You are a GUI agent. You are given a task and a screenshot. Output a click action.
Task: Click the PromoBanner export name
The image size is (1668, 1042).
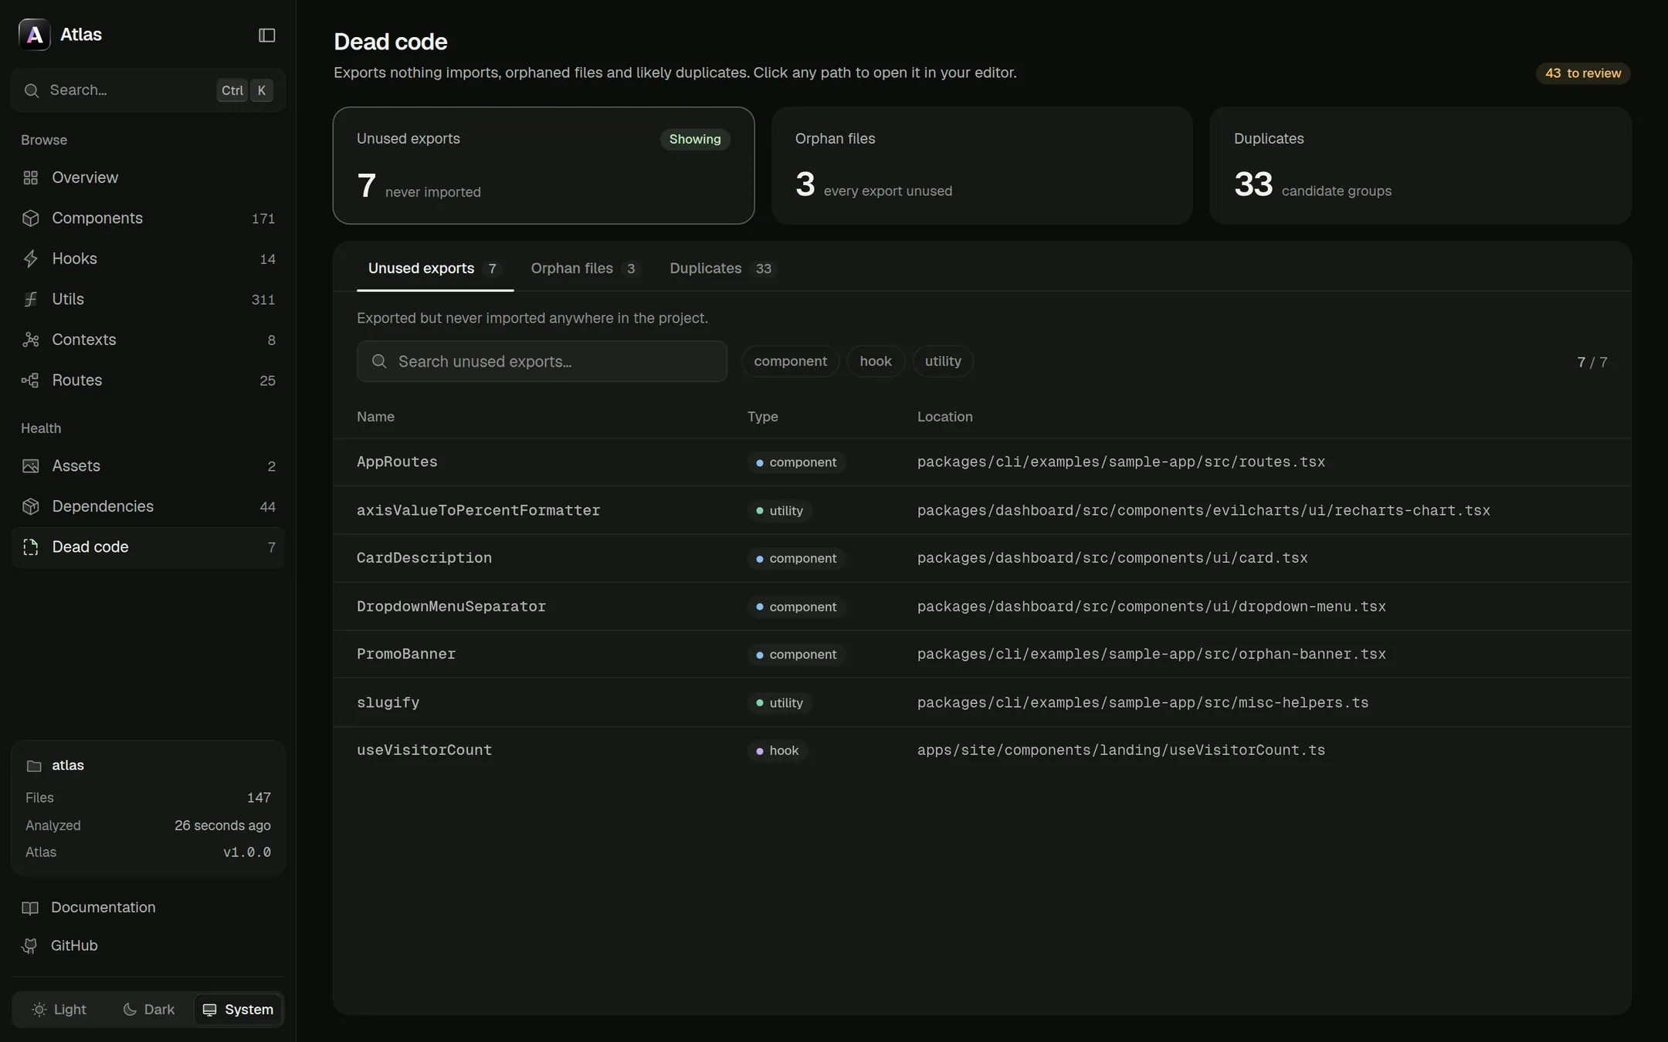point(406,655)
